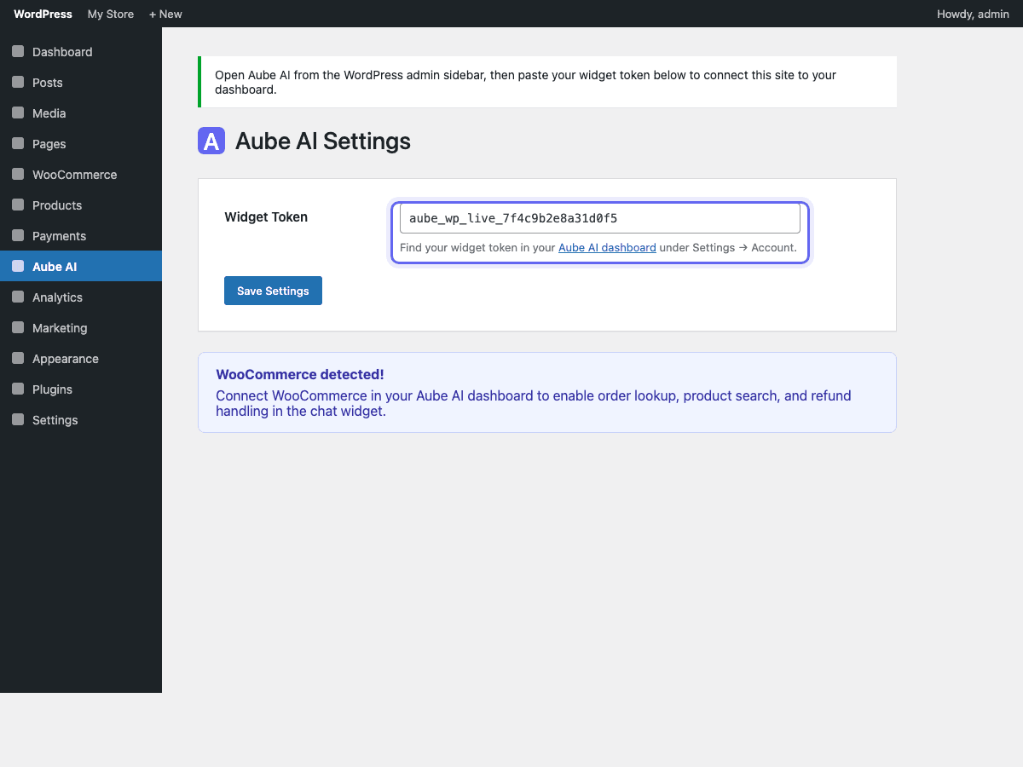Screen dimensions: 1023x767
Task: Select the Aube AI menu item
Action: (x=81, y=267)
